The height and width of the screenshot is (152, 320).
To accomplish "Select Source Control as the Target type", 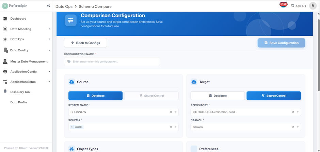I will tap(274, 96).
